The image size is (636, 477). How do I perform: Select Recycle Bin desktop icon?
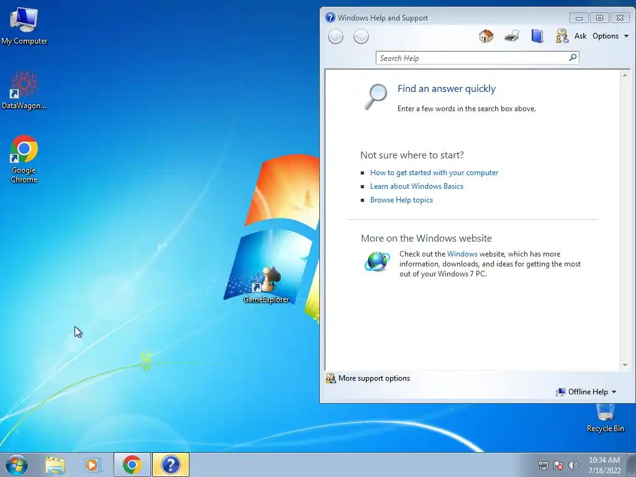[x=605, y=418]
